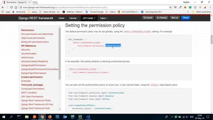
Task: Open the Search button in navbar
Action: pos(148,18)
